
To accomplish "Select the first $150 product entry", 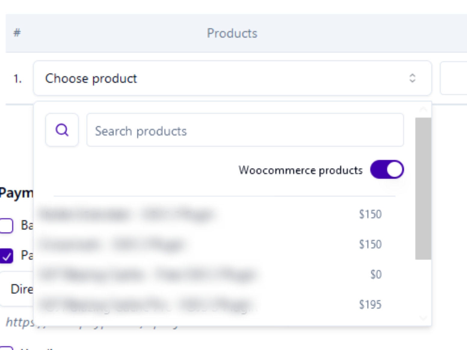I will (210, 214).
